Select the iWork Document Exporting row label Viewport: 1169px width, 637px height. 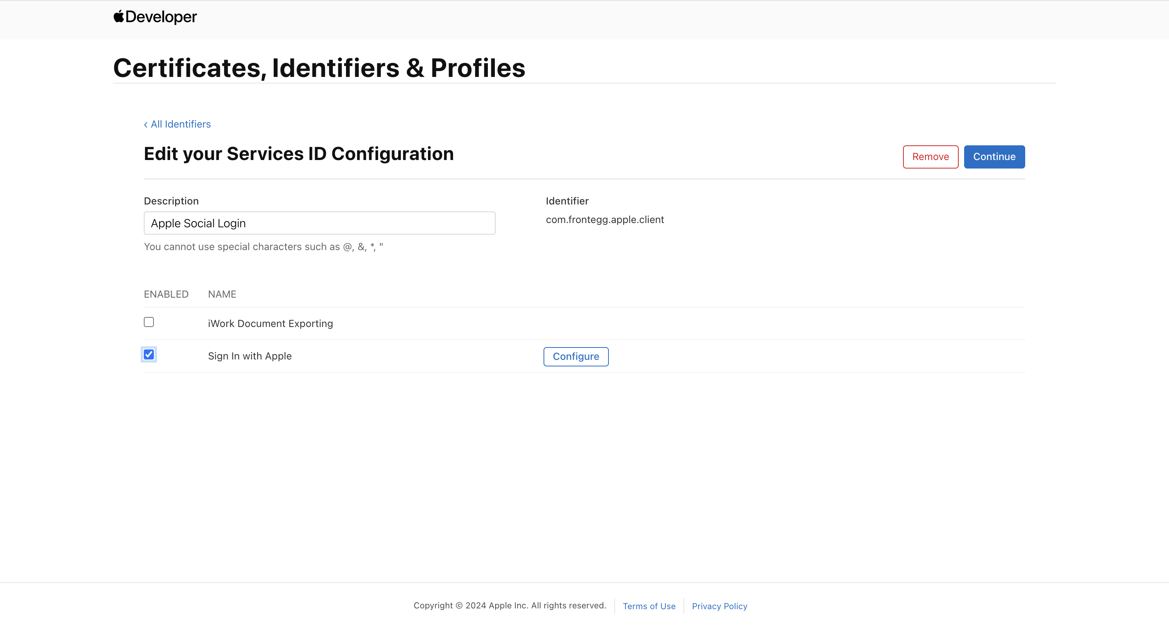[270, 324]
